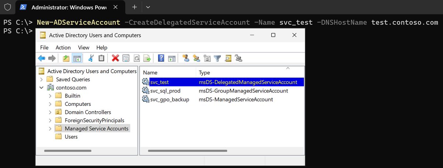
Task: Toggle the Show/Hide Console Tree icon
Action: (x=77, y=58)
